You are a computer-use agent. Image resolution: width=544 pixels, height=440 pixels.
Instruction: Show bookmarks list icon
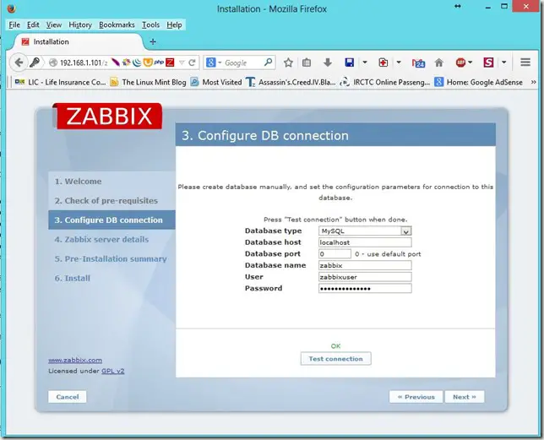click(x=307, y=62)
